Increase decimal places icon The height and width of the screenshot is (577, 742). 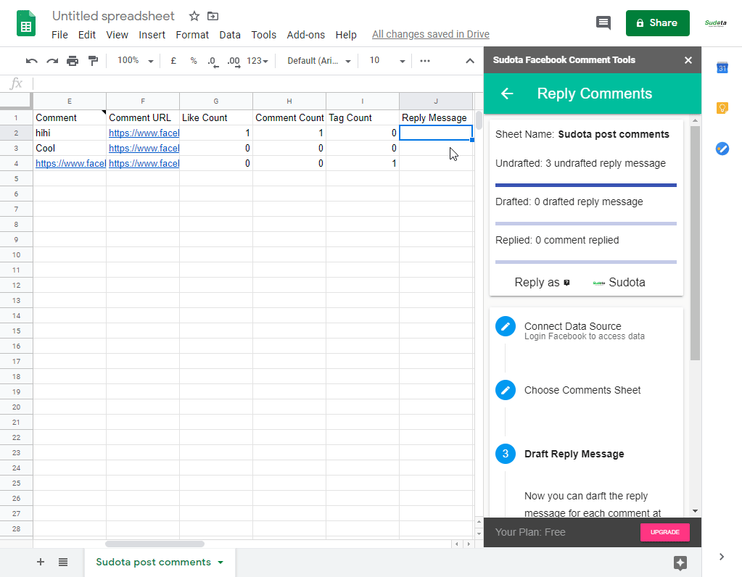pyautogui.click(x=234, y=62)
